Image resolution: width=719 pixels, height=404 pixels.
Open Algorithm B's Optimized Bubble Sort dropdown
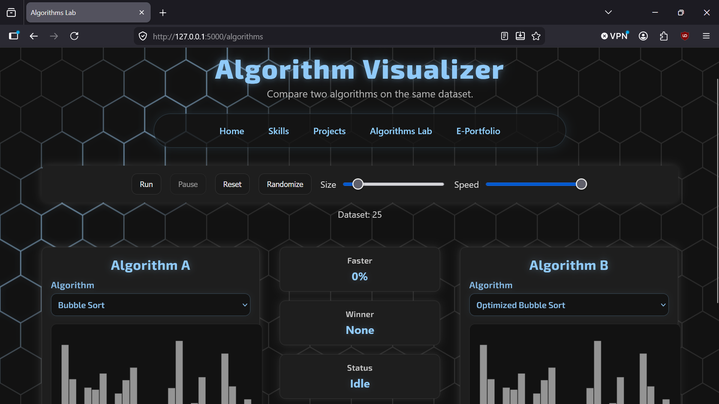click(x=569, y=305)
